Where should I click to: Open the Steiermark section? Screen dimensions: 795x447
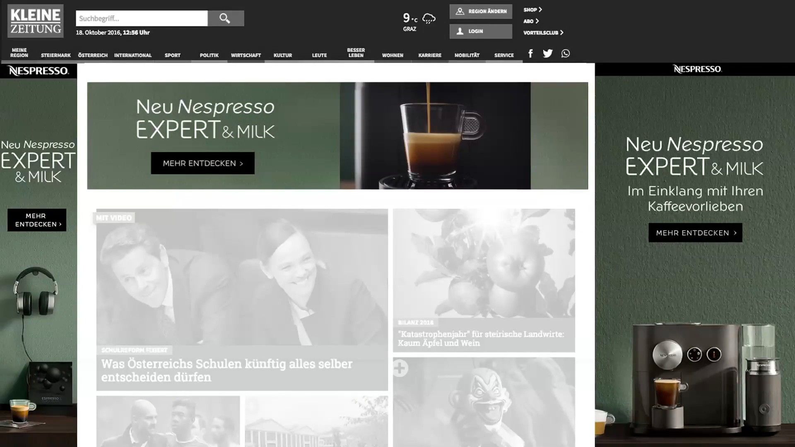(x=56, y=55)
